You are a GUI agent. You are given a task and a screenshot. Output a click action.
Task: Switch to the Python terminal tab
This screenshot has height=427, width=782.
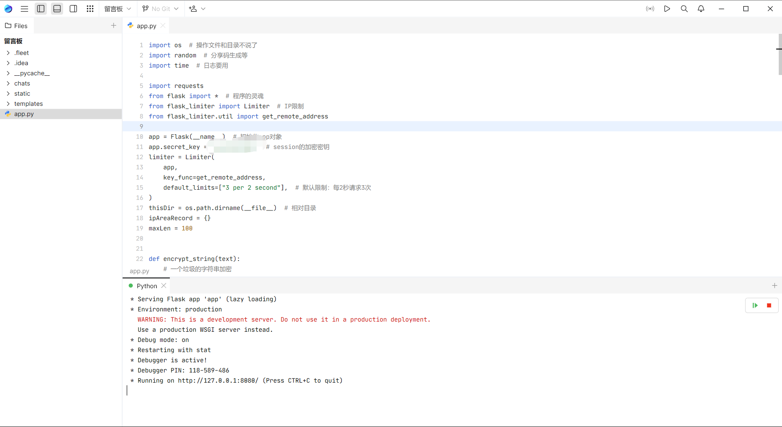[x=147, y=286]
